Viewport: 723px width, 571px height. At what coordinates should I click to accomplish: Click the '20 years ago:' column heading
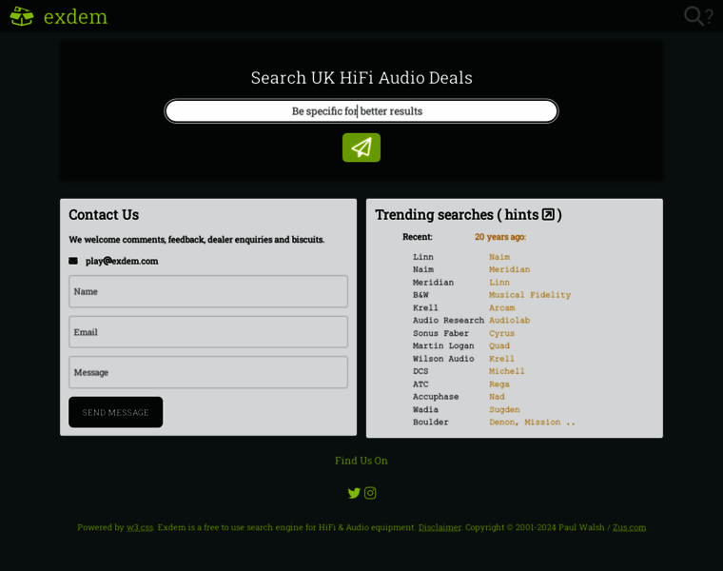(500, 237)
